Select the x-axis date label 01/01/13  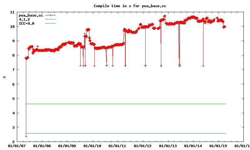(x=168, y=146)
